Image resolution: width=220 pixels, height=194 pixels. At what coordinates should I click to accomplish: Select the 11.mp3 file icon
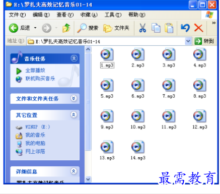click(x=169, y=116)
